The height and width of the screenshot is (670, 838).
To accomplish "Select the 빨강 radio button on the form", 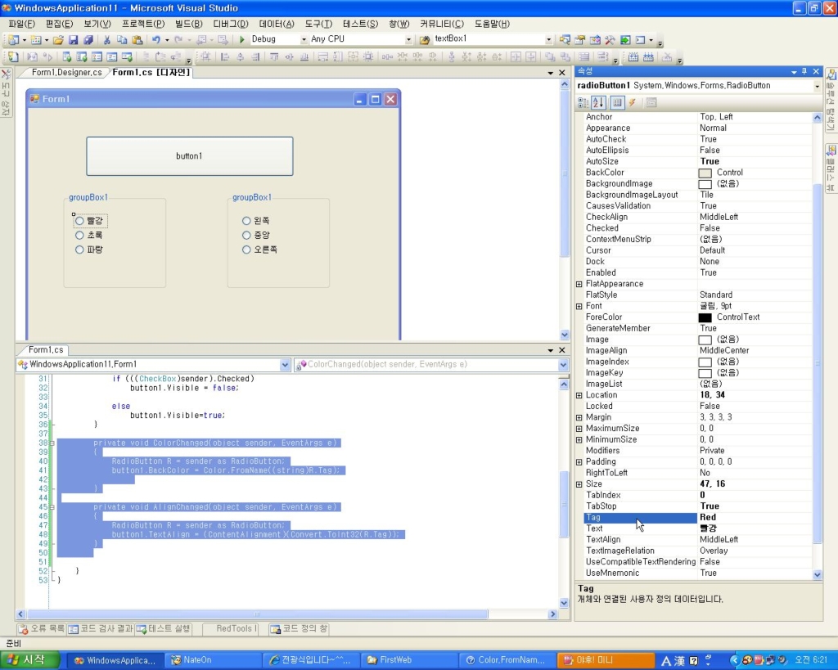I will coord(90,221).
